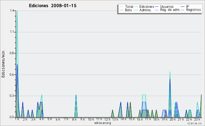Image resolution: width=205 pixels, height=126 pixels.
Task: Click the '1 h' x-axis label
Action: coord(17,119)
